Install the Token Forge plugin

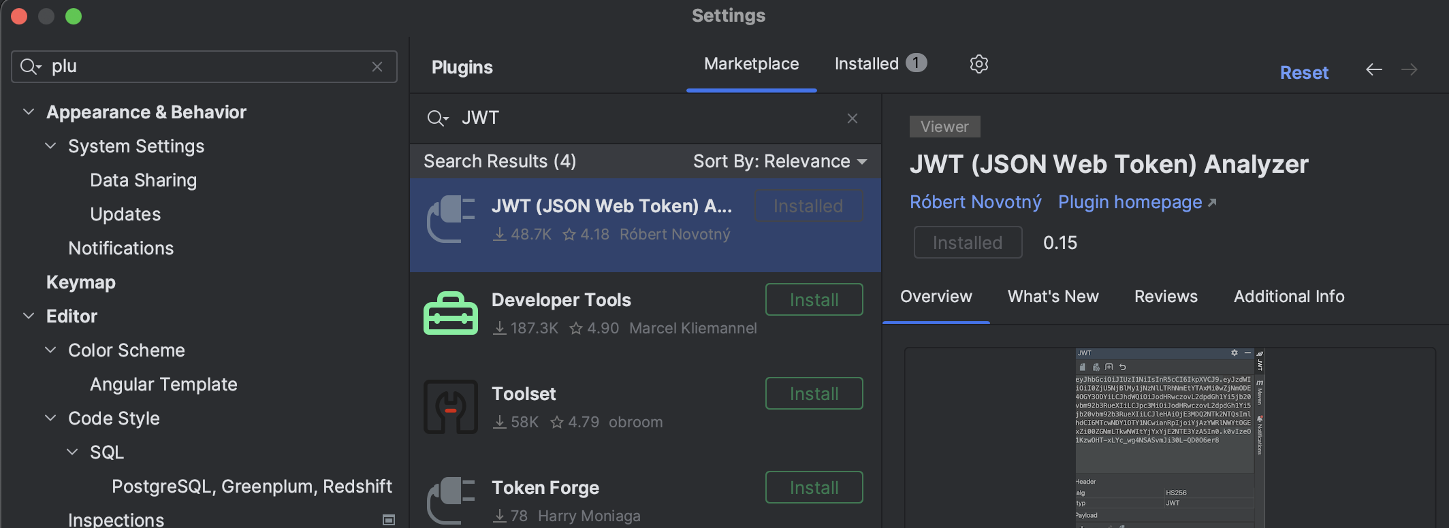point(814,487)
